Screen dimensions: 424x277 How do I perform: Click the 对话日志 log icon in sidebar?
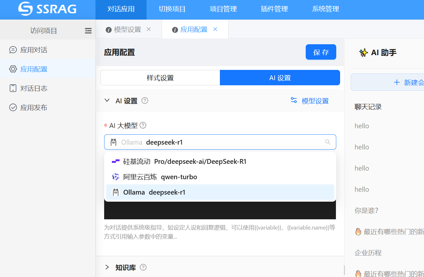13,88
